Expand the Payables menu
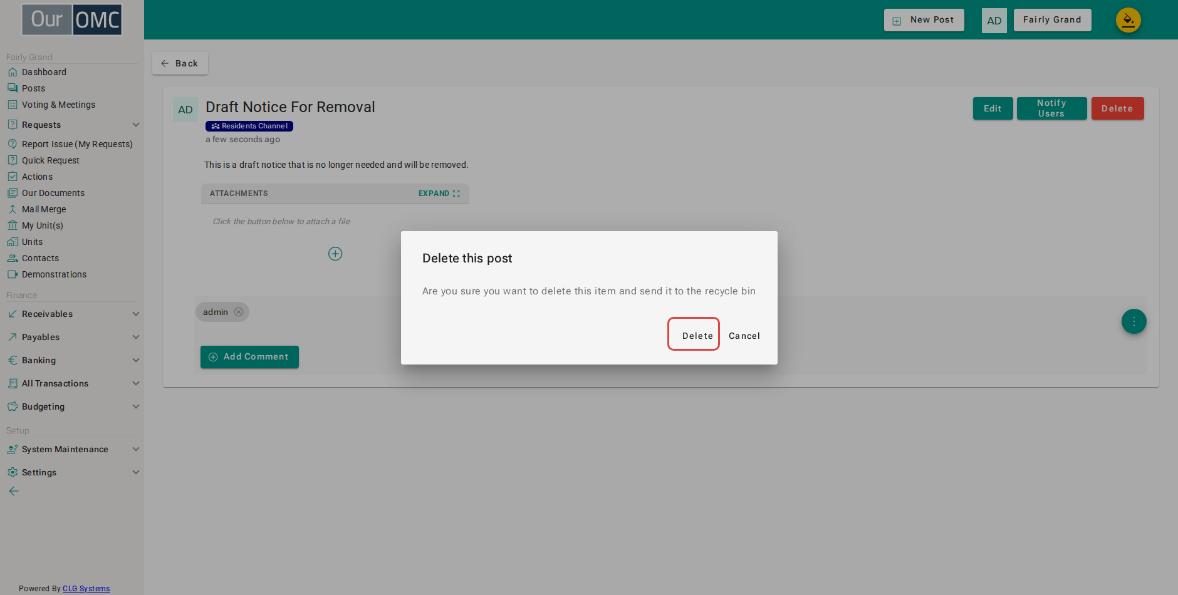 (72, 337)
